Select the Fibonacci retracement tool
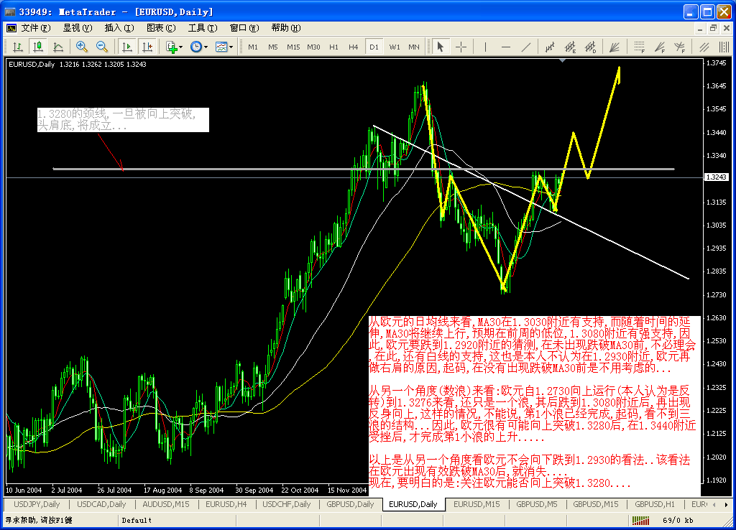The width and height of the screenshot is (736, 530). point(639,47)
